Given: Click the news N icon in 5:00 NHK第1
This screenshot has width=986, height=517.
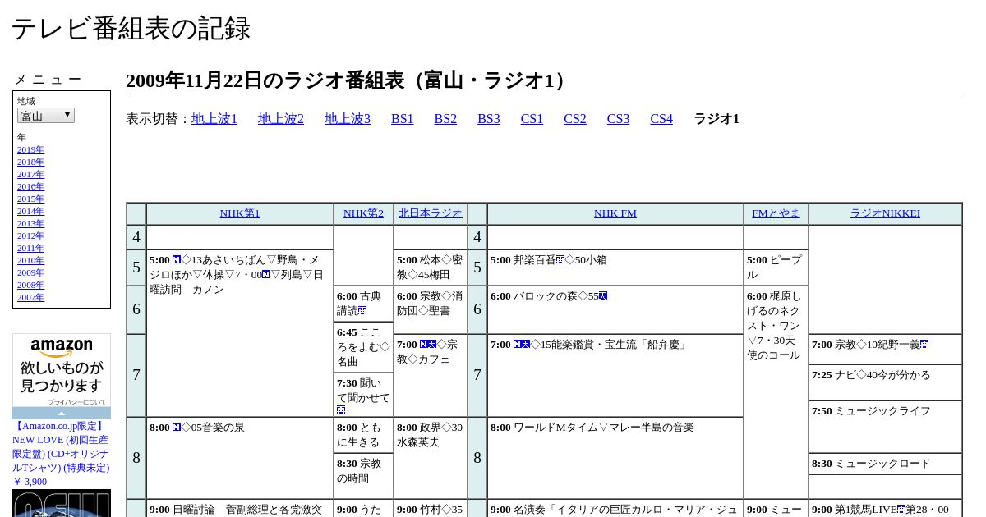Looking at the screenshot, I should (177, 260).
